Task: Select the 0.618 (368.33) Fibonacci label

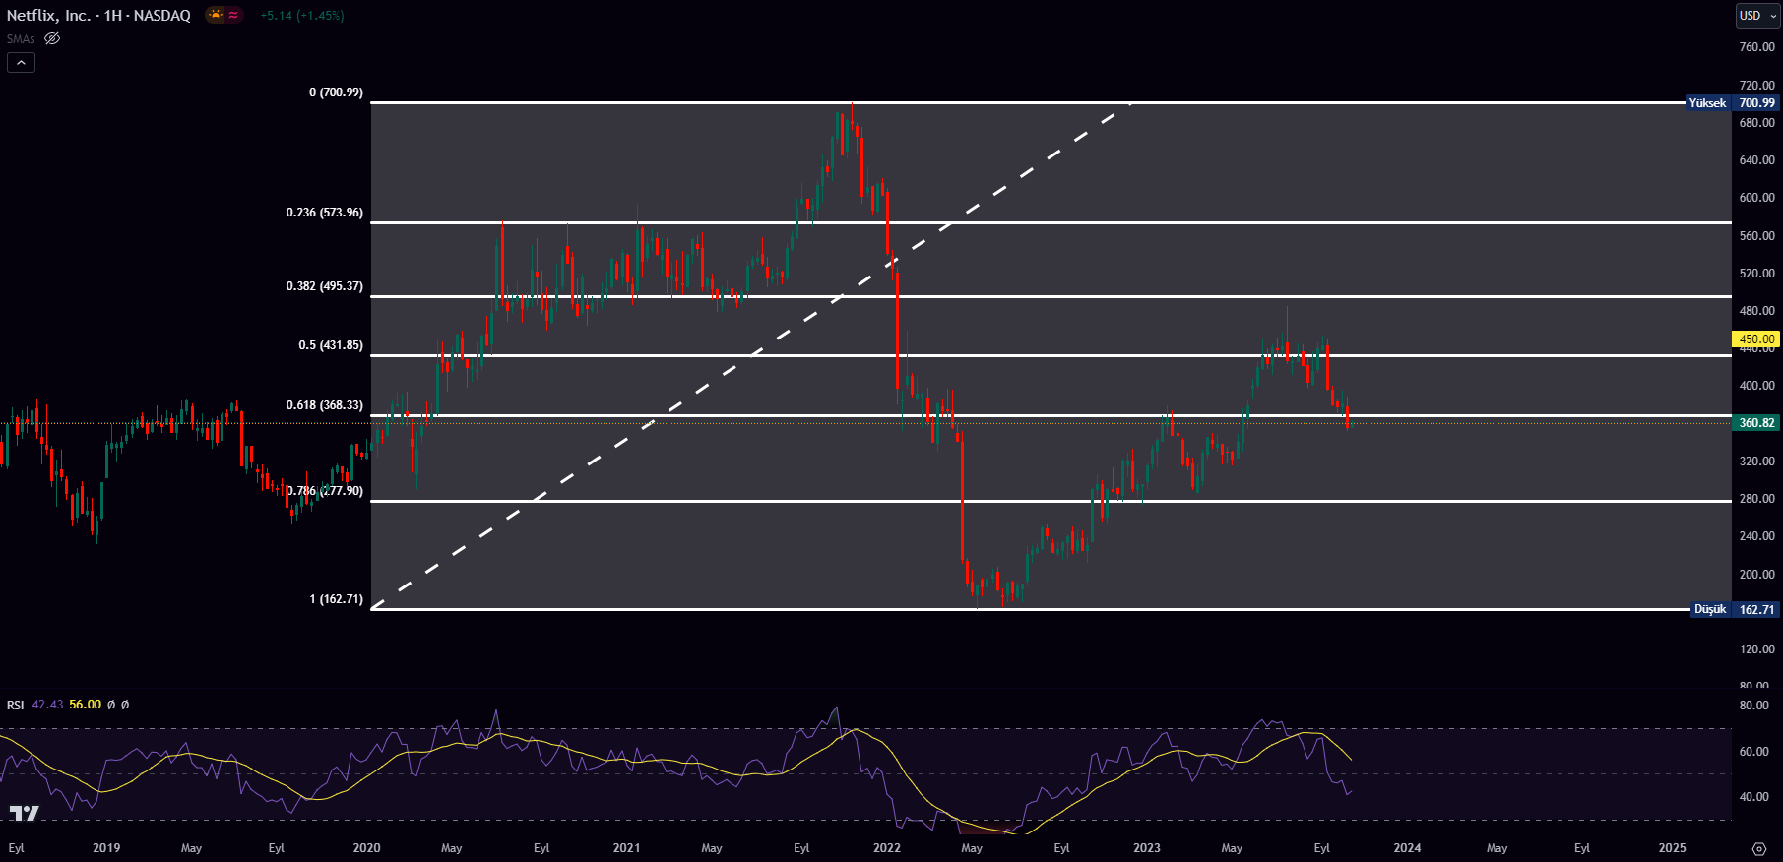Action: tap(324, 405)
